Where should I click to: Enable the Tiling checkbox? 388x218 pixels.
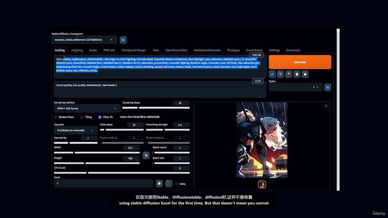pos(82,117)
